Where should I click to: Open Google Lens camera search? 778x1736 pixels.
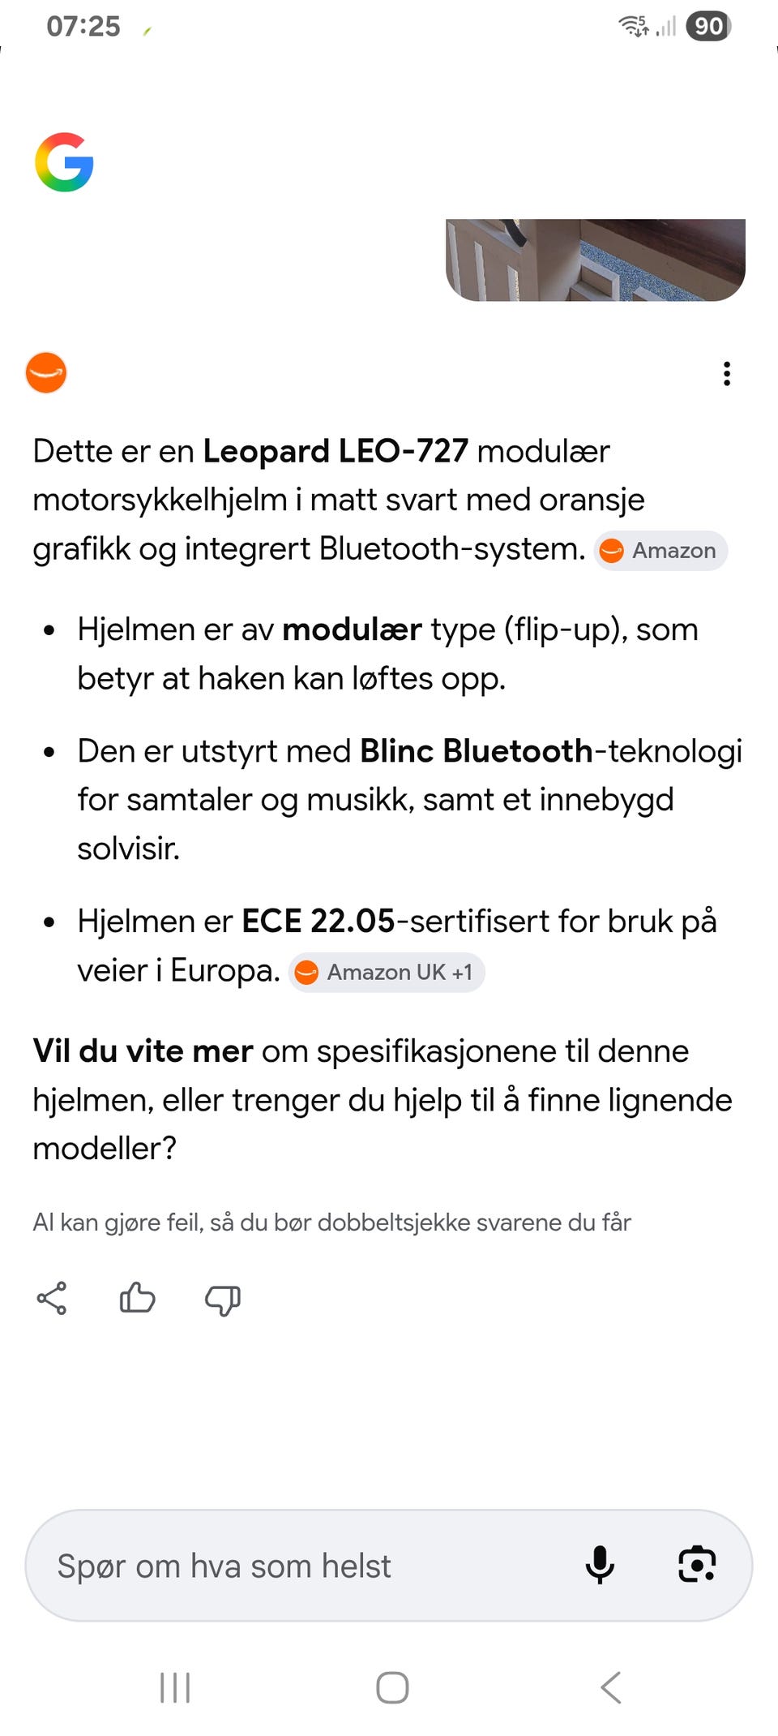click(x=697, y=1565)
